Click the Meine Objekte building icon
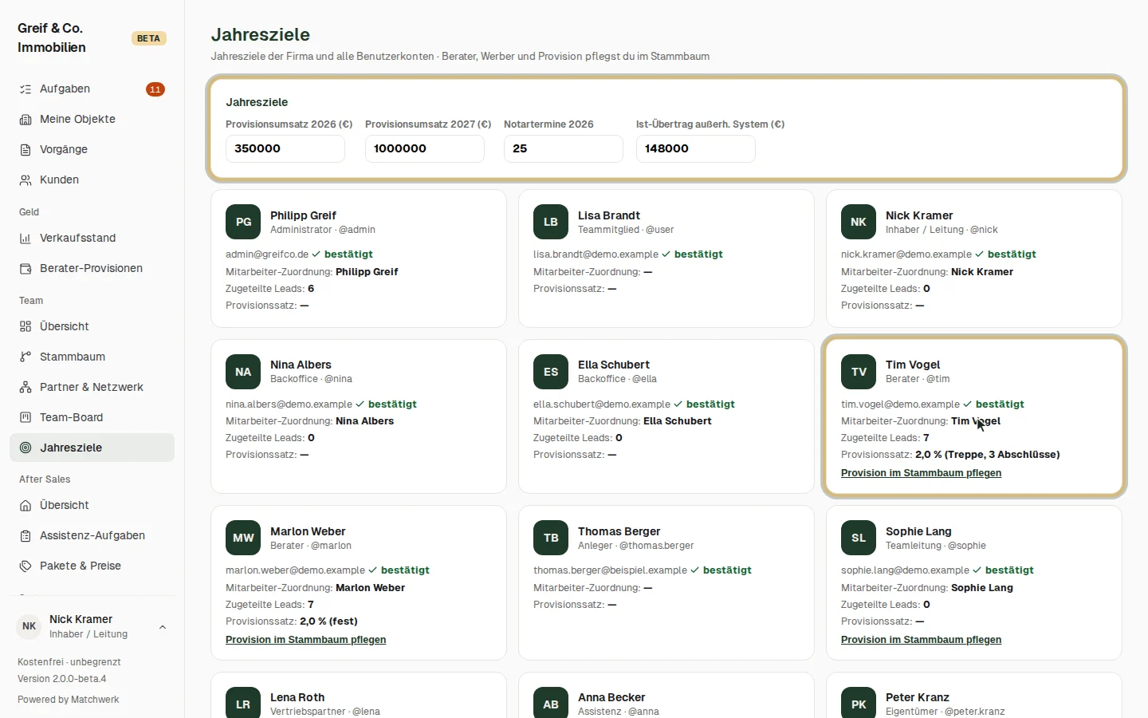Image resolution: width=1148 pixels, height=718 pixels. 26,120
